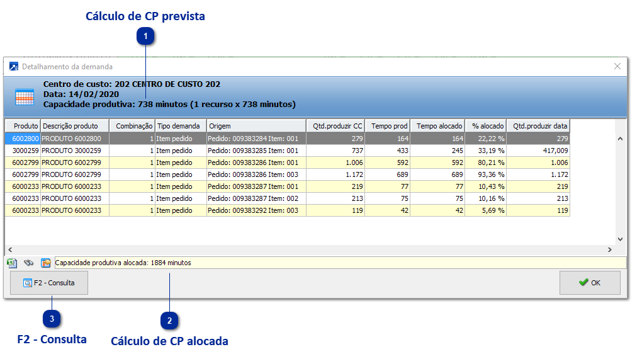This screenshot has height=359, width=642.
Task: Click the Tipo demanda column header
Action: pyautogui.click(x=181, y=126)
